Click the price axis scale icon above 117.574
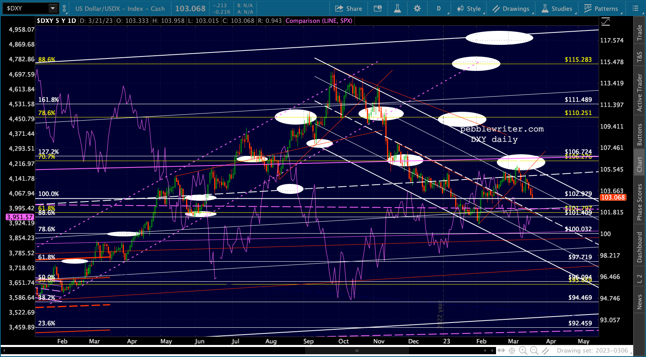Screen dimensions: 646x357 pyautogui.click(x=605, y=22)
